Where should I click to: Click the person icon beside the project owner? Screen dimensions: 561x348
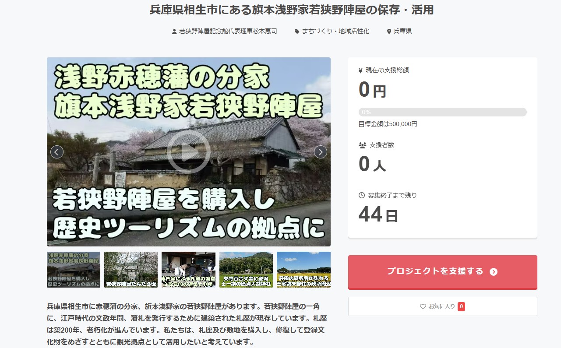(174, 32)
